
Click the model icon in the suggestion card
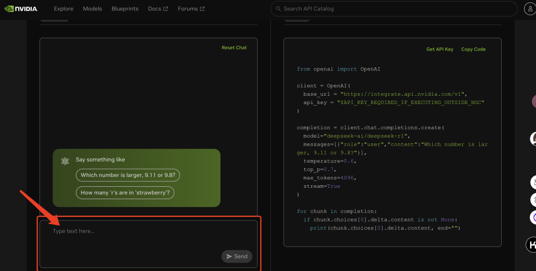[65, 161]
